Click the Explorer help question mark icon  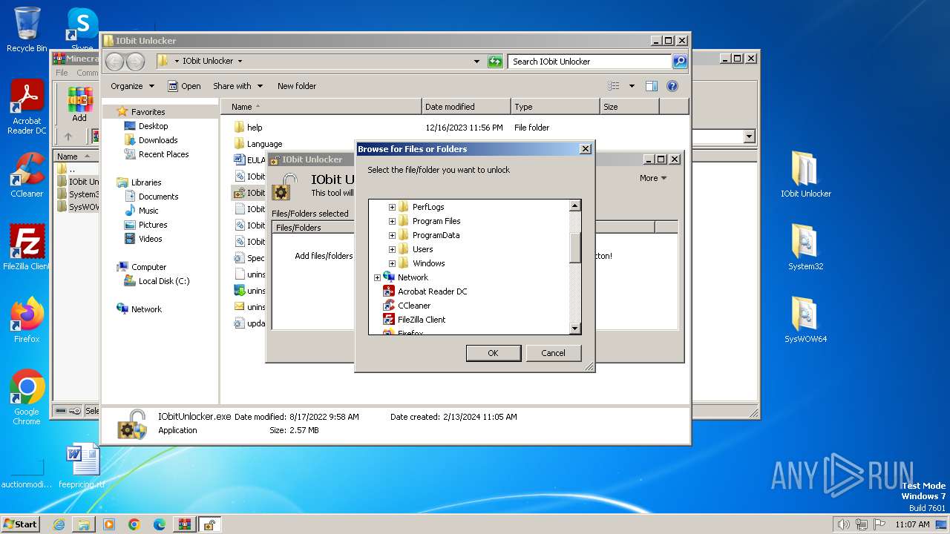pyautogui.click(x=672, y=86)
